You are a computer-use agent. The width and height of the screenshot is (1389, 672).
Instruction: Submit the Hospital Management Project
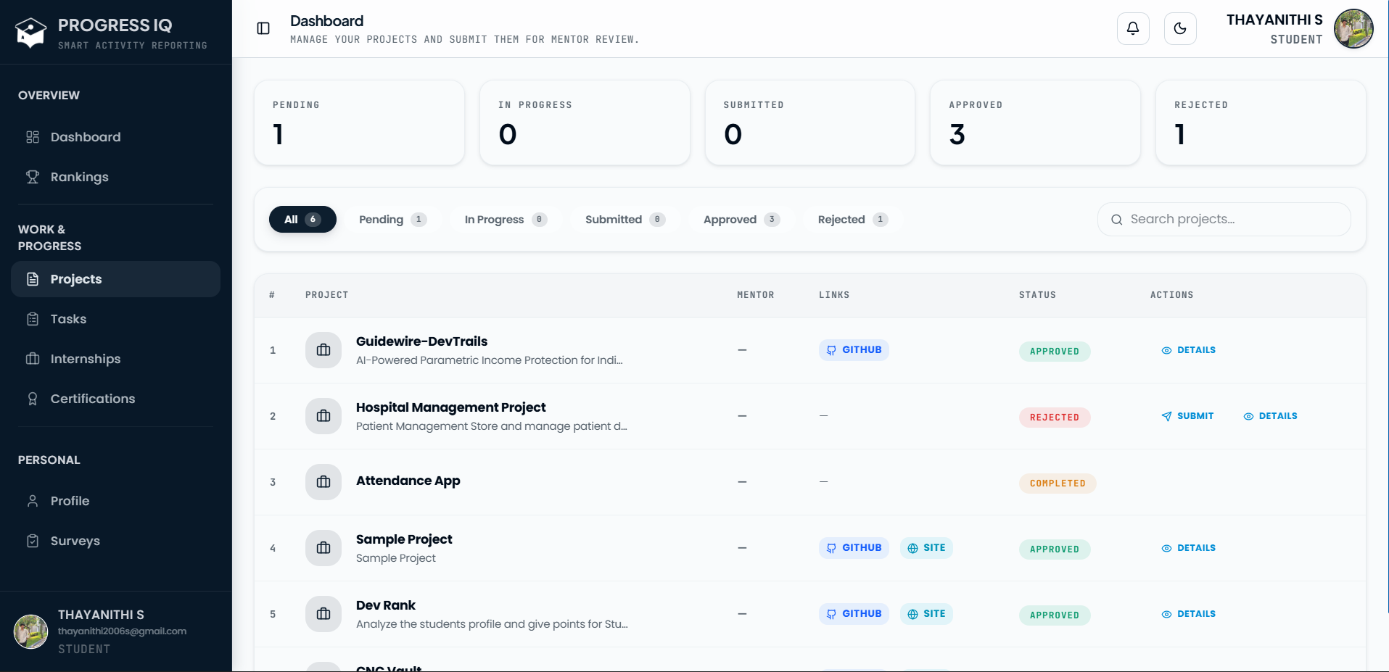pos(1187,416)
